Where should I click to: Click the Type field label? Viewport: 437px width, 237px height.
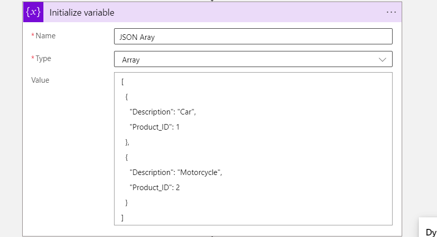(x=43, y=58)
